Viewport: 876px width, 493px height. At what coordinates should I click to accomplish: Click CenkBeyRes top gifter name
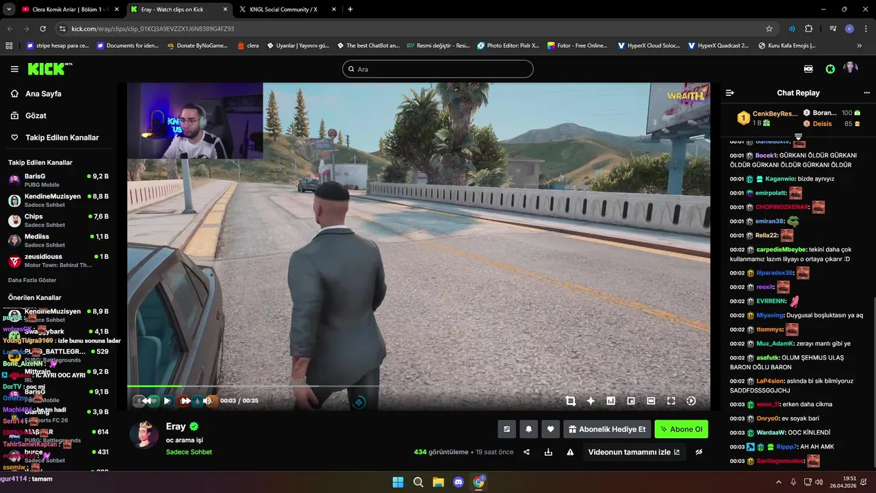click(775, 114)
